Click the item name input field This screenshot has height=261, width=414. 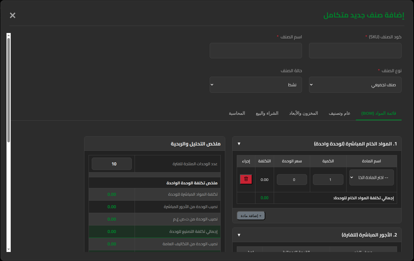pos(256,51)
